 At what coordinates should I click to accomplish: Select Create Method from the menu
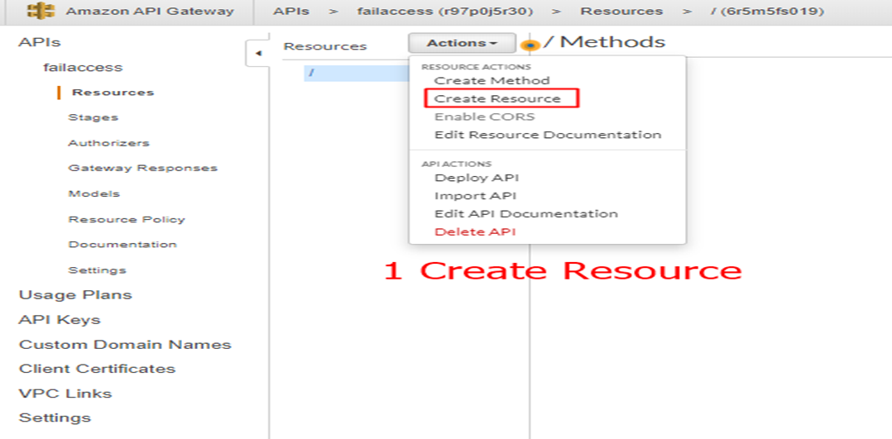point(492,80)
